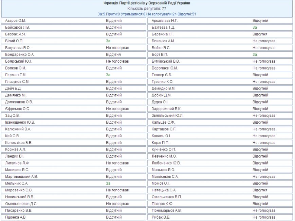Select deputy name Аркаллаєв Н.Г.

coord(165,20)
